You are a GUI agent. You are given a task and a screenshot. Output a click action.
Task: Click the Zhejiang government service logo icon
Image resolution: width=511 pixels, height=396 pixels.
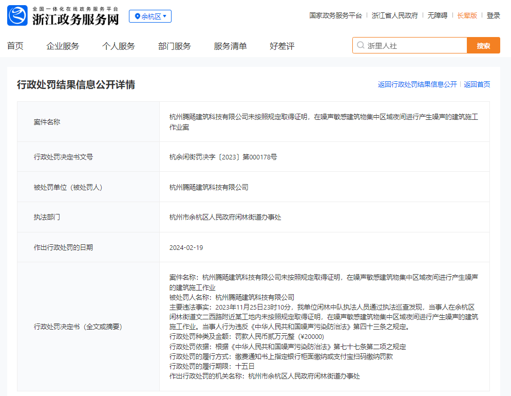17,15
